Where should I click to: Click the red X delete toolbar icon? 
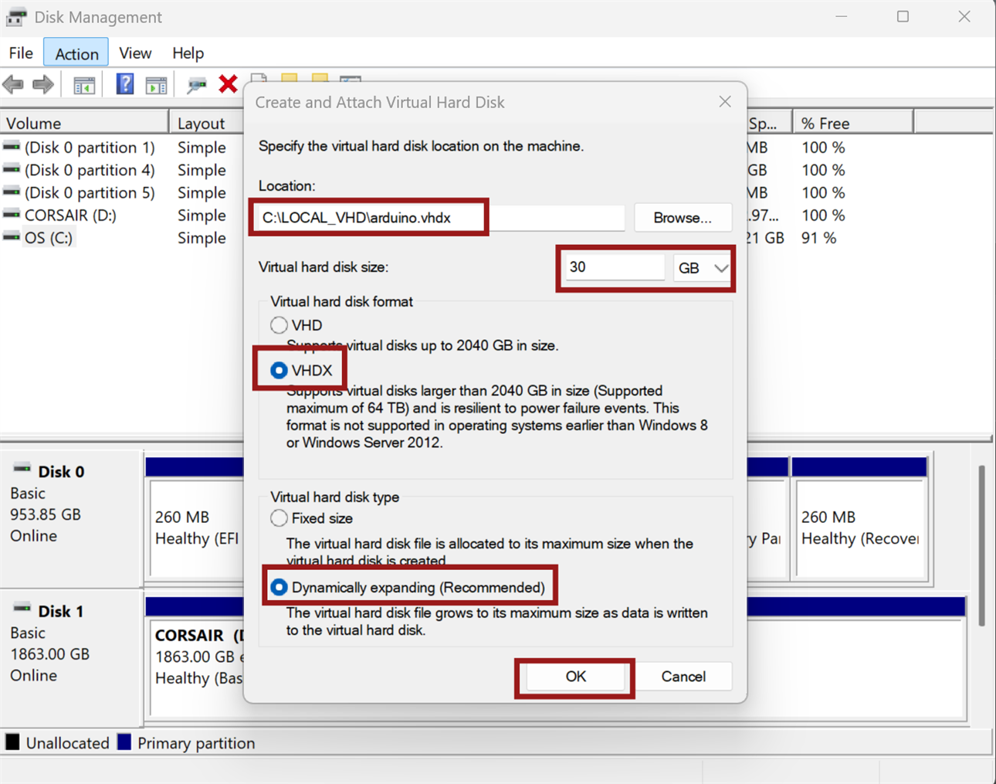coord(228,83)
